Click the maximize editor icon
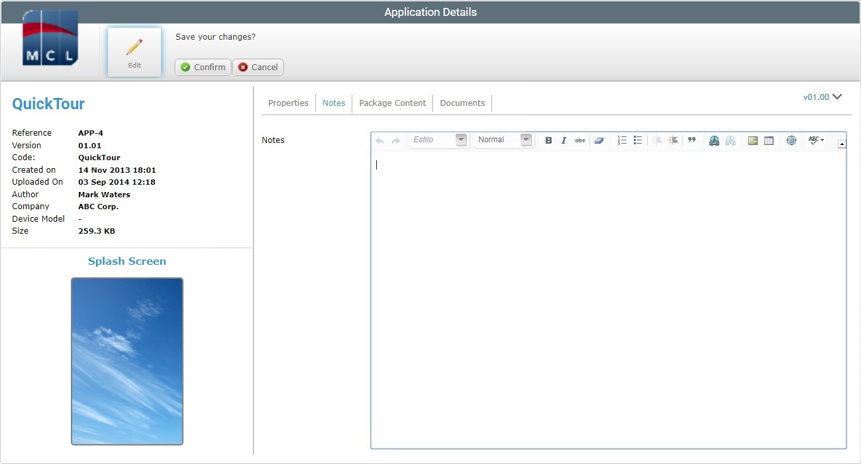This screenshot has height=464, width=861. 791,140
